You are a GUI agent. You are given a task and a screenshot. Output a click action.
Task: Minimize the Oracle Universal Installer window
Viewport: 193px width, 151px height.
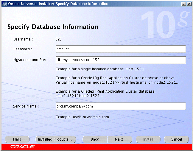tap(183, 4)
